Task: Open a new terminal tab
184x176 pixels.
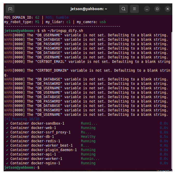Action: [x=10, y=9]
